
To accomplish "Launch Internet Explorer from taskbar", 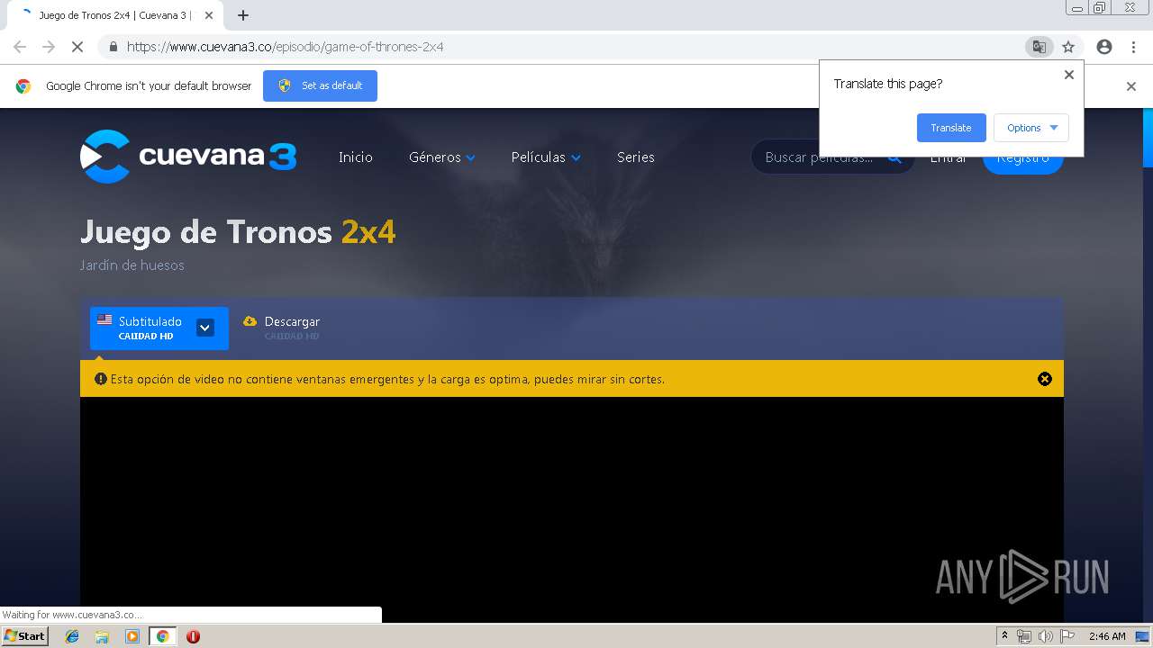I will point(73,636).
